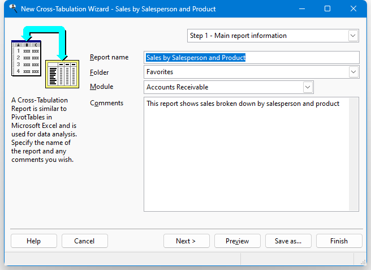This screenshot has height=270, width=371.
Task: Expand the Folder dropdown showing Favorites
Action: pyautogui.click(x=353, y=72)
